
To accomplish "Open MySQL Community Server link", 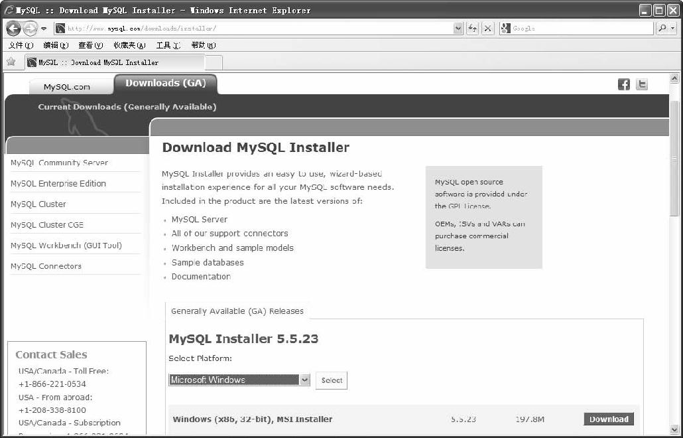I will [x=59, y=163].
